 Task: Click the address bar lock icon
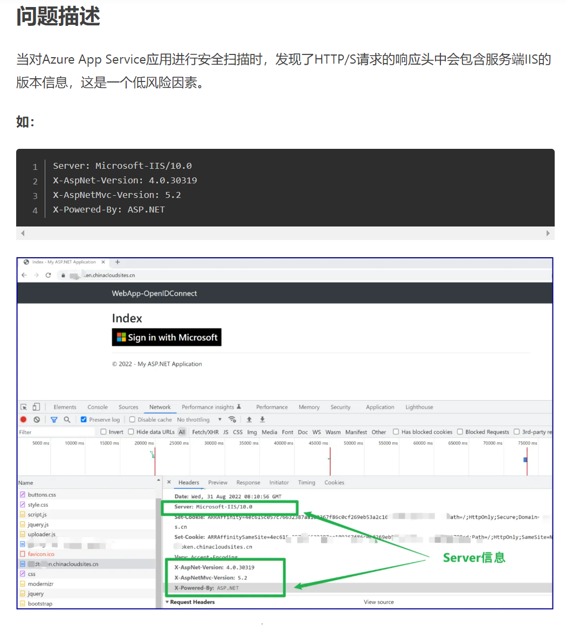63,276
